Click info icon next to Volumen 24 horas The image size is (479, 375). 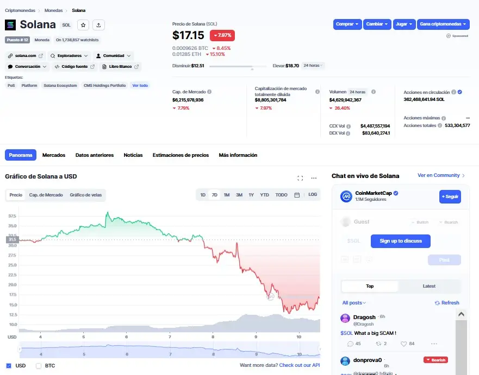click(374, 92)
